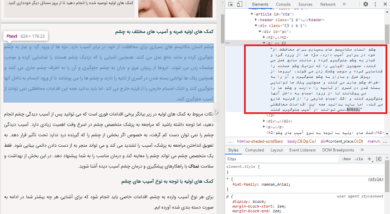Screen dimensions: 390x214
Task: Toggle the :hov element state panel
Action: coord(346,159)
